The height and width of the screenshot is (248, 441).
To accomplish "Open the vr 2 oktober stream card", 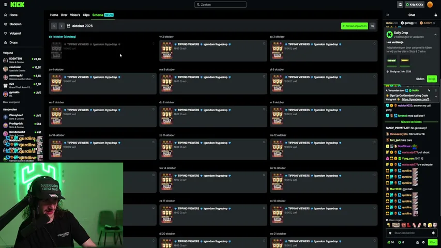I will coord(213,51).
